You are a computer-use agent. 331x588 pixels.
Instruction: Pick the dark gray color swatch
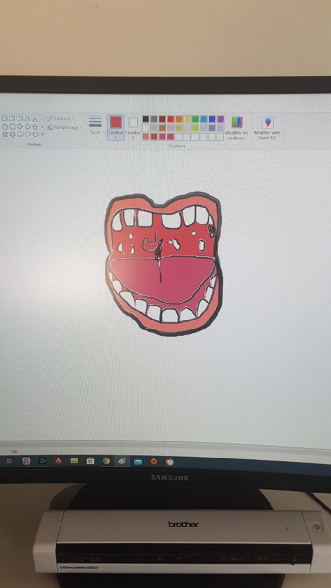point(154,119)
